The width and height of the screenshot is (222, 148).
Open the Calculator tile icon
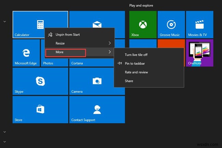click(40, 25)
